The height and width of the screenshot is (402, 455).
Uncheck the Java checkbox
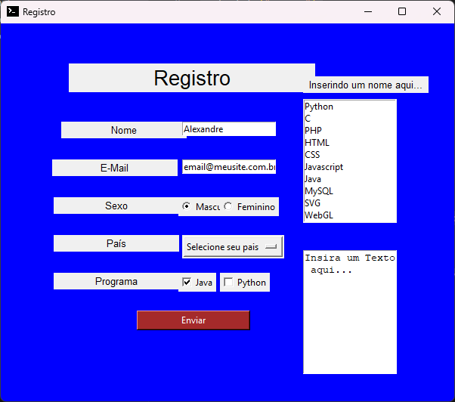(187, 282)
